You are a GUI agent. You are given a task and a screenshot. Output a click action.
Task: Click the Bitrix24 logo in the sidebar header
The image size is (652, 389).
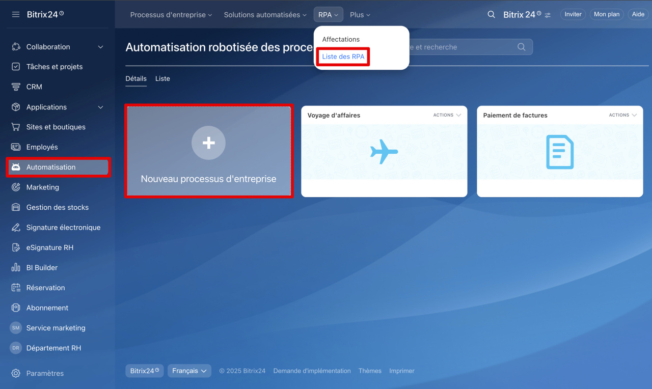pos(45,14)
